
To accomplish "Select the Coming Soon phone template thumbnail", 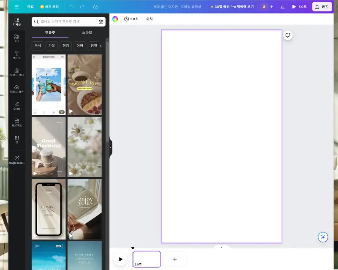I will (49, 209).
